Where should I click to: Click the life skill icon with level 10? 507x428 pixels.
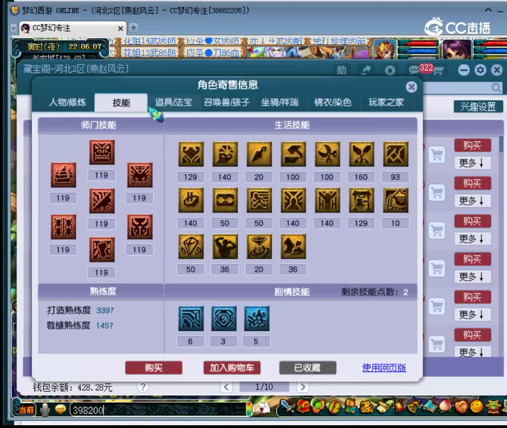point(395,200)
